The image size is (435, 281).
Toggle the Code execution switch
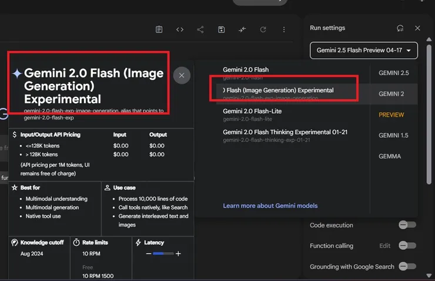(407, 225)
